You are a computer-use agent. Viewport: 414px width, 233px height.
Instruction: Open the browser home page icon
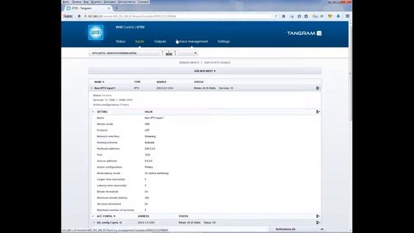[283, 16]
